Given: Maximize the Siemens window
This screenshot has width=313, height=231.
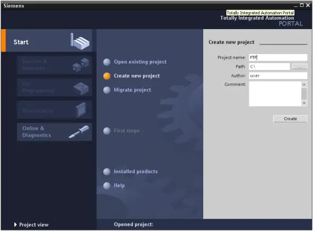Looking at the screenshot, I should coord(302,5).
